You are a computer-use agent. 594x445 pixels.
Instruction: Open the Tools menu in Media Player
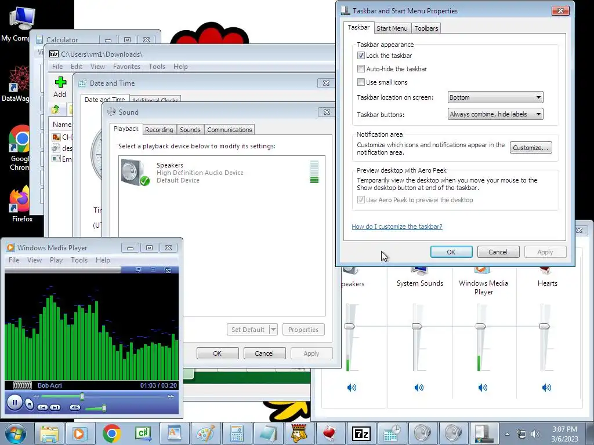79,260
